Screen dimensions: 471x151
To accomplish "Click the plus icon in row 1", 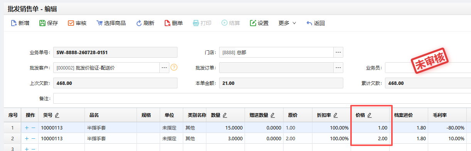I will point(27,128).
